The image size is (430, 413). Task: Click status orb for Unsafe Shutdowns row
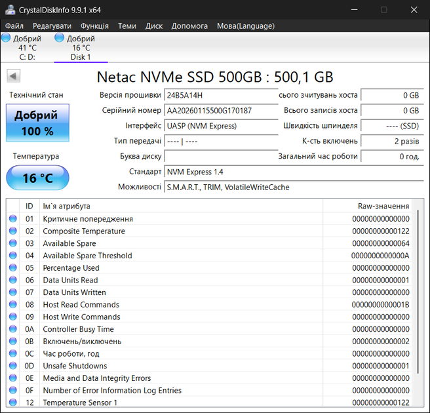[13, 366]
